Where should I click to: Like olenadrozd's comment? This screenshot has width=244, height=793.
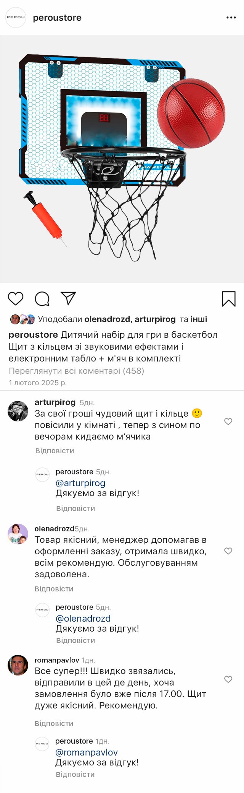(x=228, y=551)
